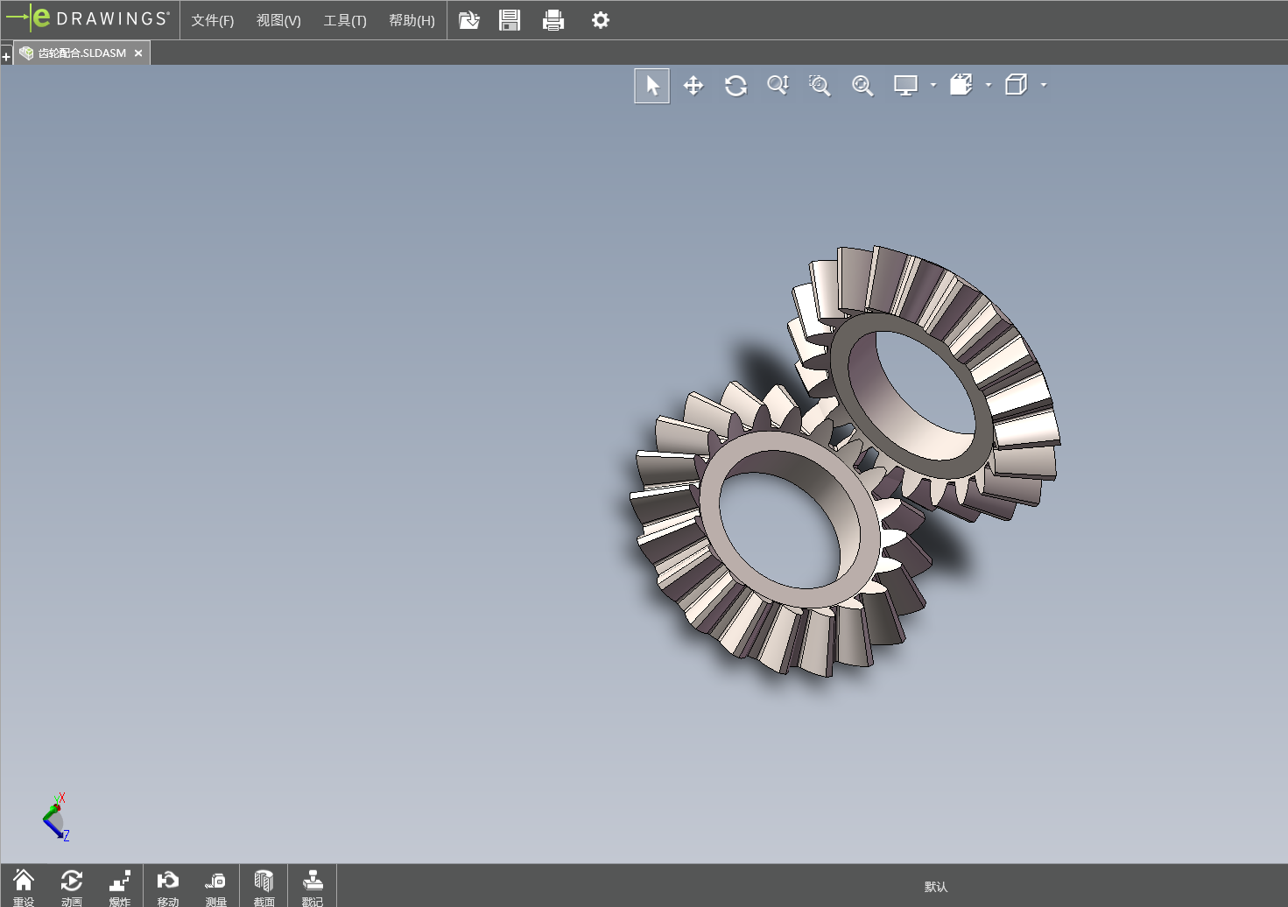Click the 爆炸 explode button
Image resolution: width=1288 pixels, height=907 pixels.
(120, 887)
